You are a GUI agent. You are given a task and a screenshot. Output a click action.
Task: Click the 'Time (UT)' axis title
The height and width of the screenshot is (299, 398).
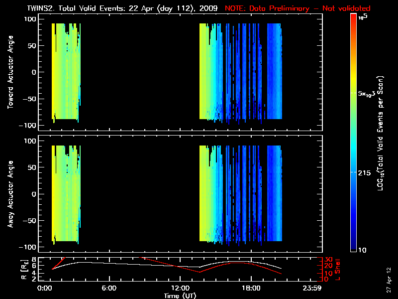tap(180, 296)
